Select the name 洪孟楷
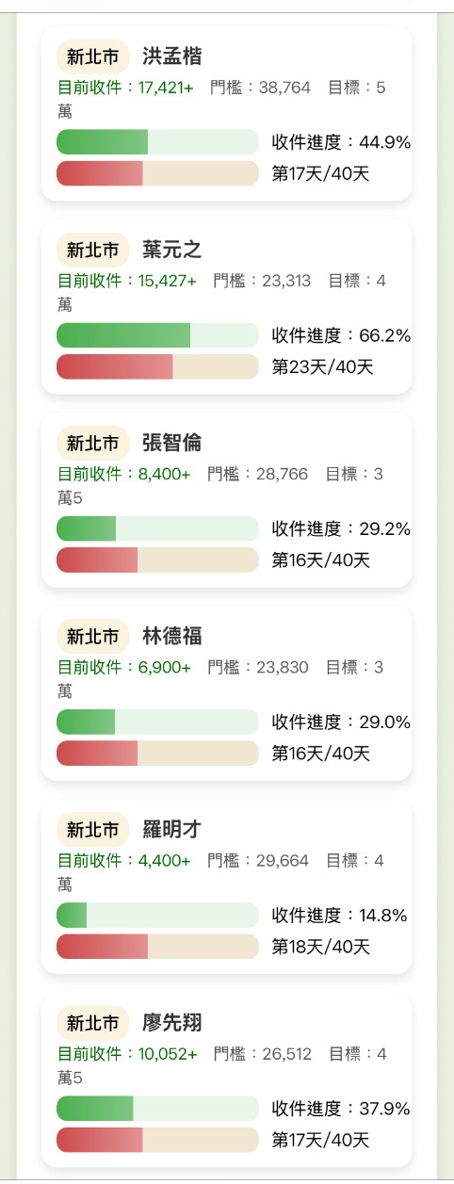Screen dimensions: 454x1184 pos(172,57)
